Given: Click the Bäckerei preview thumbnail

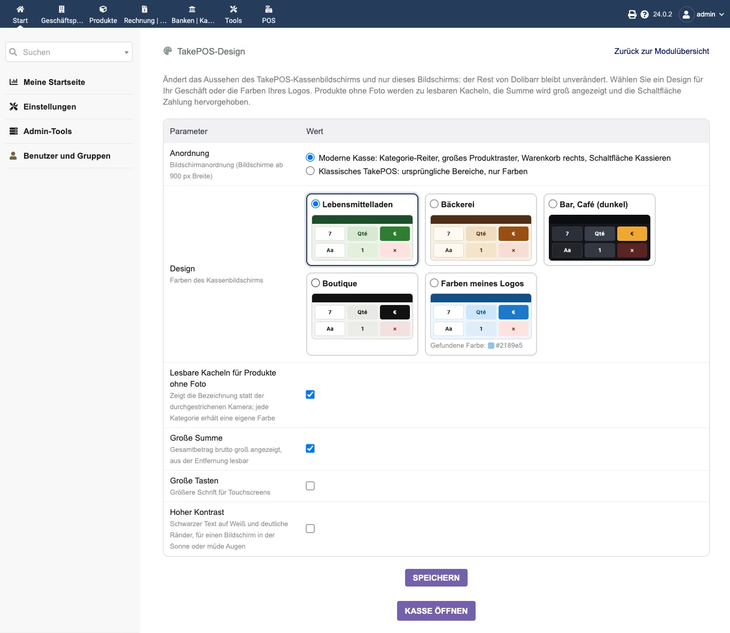Looking at the screenshot, I should pos(481,238).
